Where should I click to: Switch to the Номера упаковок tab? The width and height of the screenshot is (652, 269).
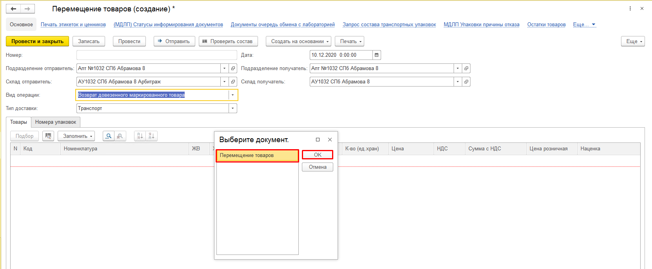(56, 122)
